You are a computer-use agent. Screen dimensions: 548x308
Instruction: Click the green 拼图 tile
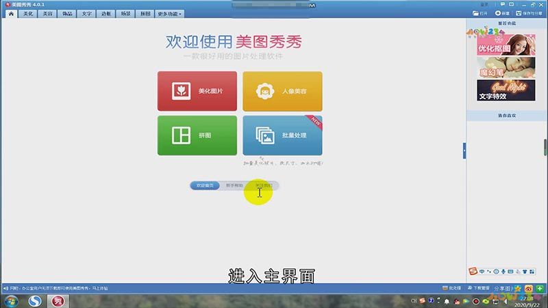pos(197,136)
